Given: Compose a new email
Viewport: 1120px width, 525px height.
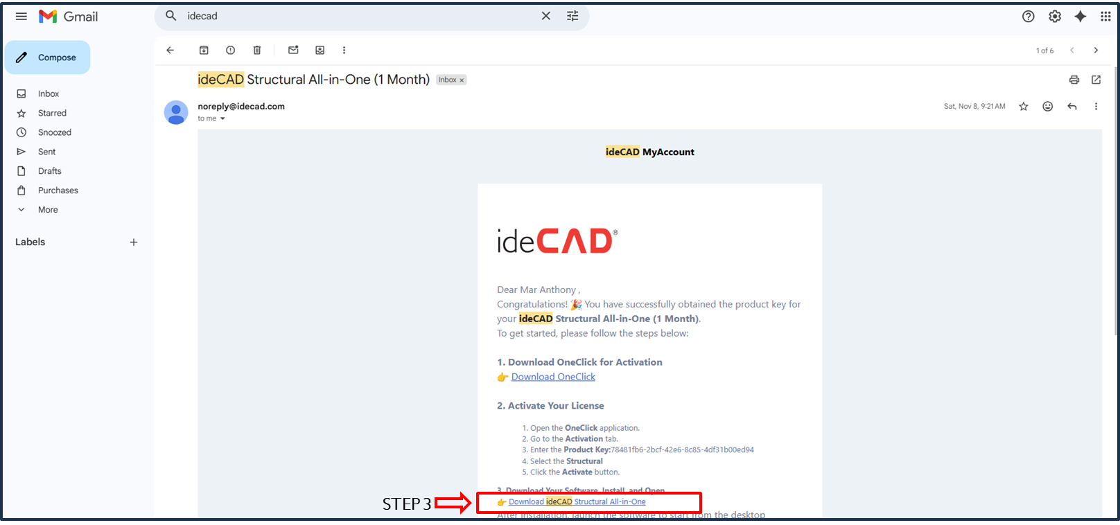Looking at the screenshot, I should [48, 57].
